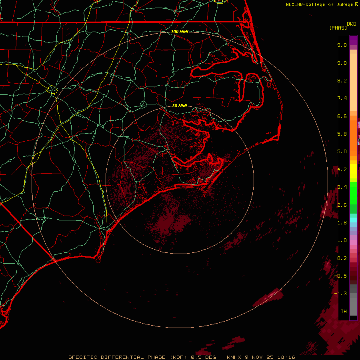Click the -1.3 scale value
The width and height of the screenshot is (360, 360).
tap(340, 294)
